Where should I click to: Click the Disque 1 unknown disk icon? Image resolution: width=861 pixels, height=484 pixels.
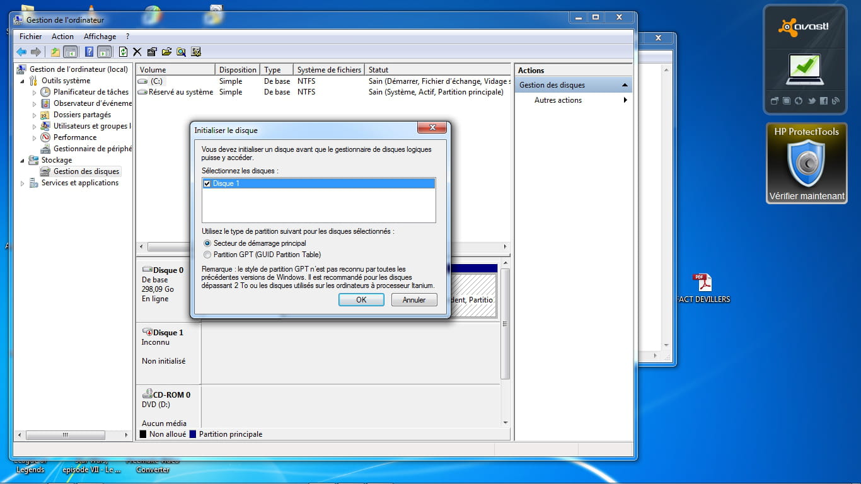pyautogui.click(x=147, y=332)
